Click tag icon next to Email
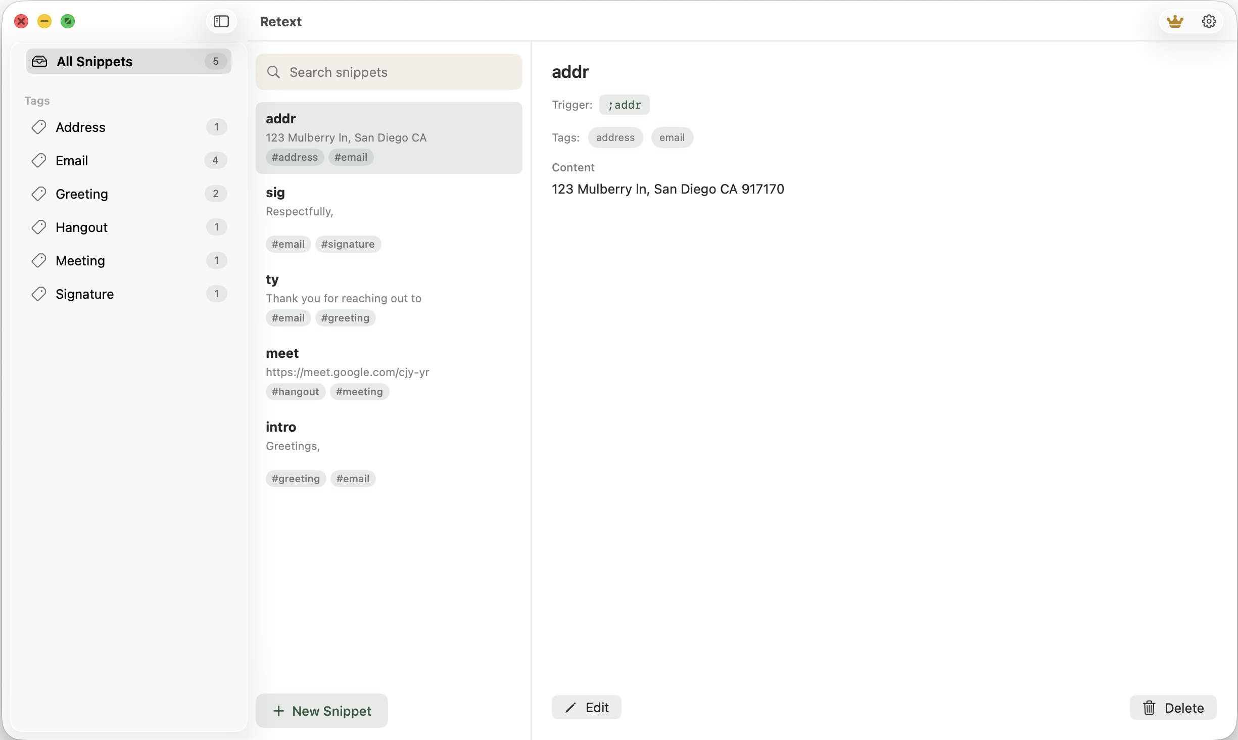Viewport: 1238px width, 740px height. pos(39,160)
